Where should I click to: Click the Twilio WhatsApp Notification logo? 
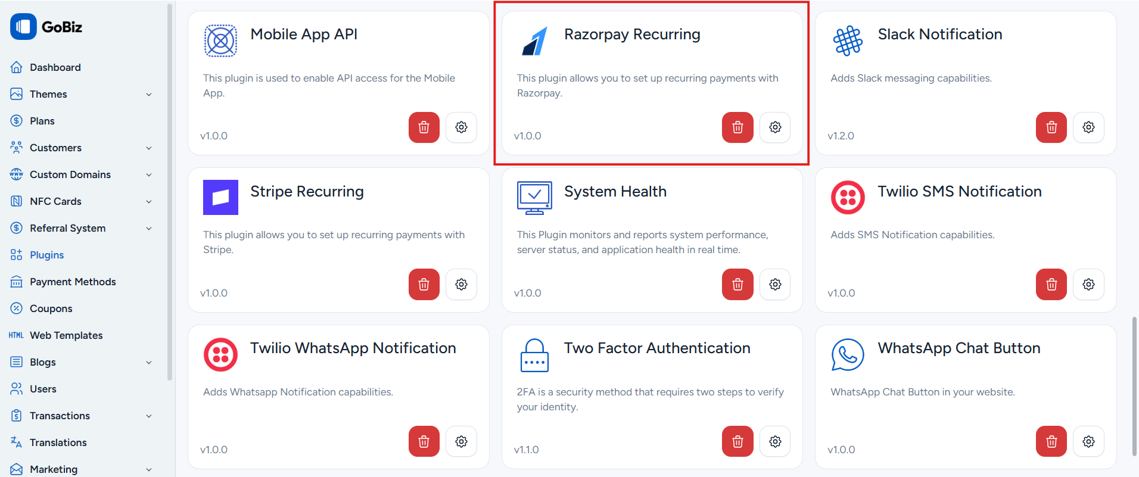(220, 354)
